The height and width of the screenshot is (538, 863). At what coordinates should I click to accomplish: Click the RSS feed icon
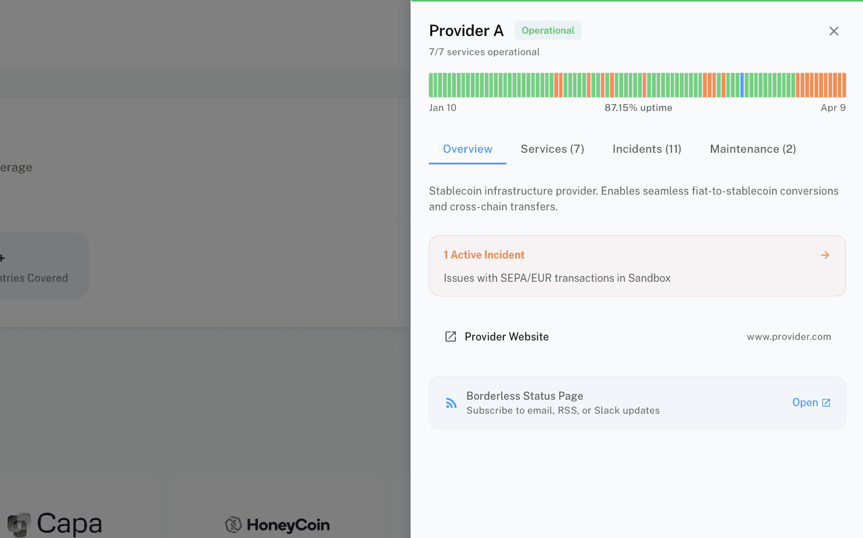[x=451, y=403]
